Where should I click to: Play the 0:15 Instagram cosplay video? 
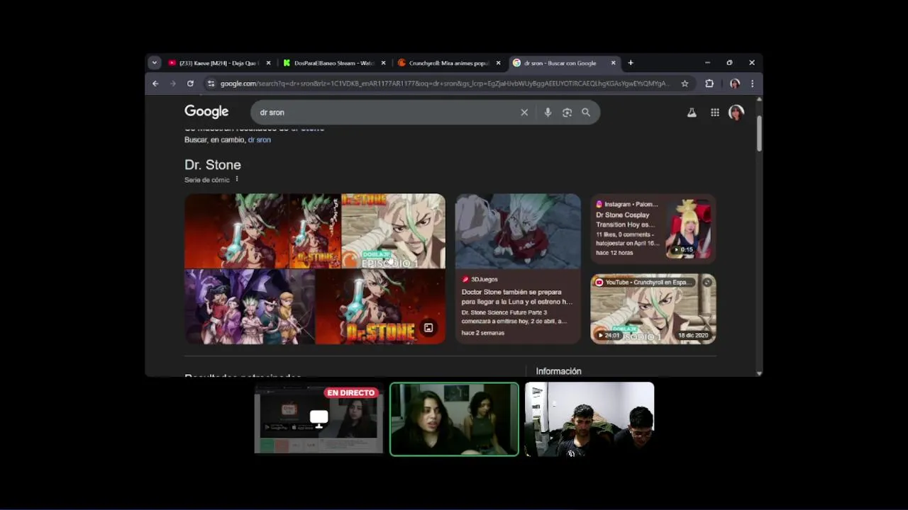[688, 229]
